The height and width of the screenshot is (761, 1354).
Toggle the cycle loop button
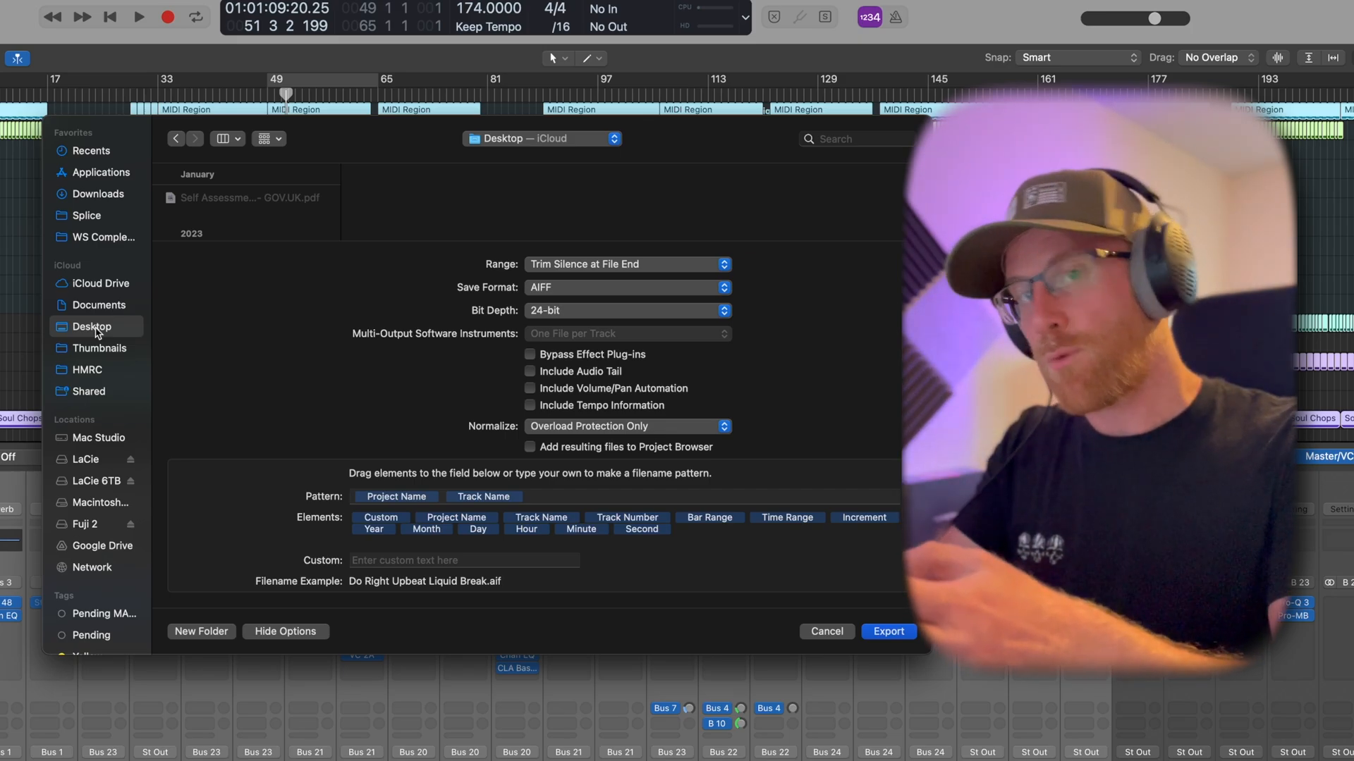point(196,17)
